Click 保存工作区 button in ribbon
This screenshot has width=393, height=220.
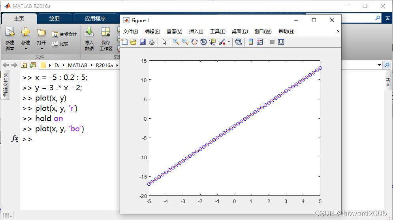coord(106,39)
